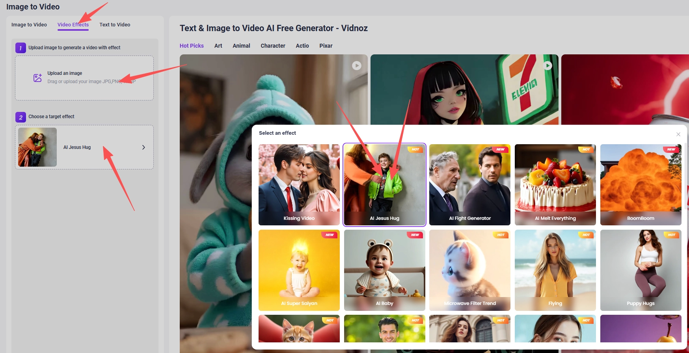This screenshot has height=353, width=689.
Task: Choose the AI Super Saiyan effect
Action: [x=299, y=270]
